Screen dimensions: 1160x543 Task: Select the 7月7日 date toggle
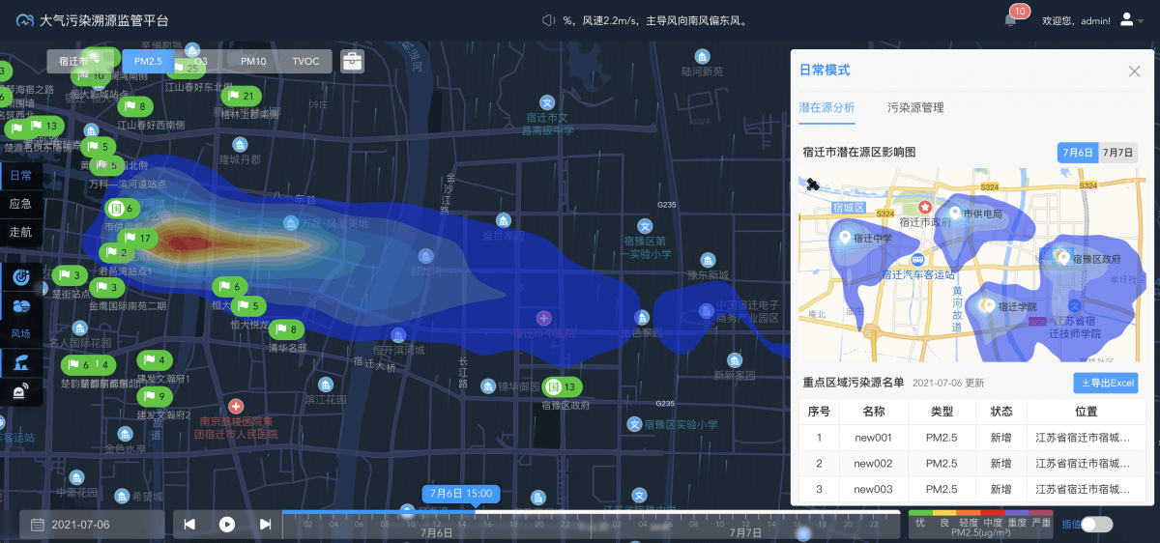(x=1118, y=153)
